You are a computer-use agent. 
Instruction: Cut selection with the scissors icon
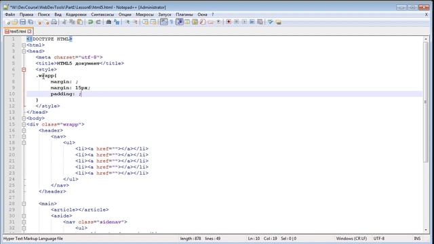tap(64, 22)
